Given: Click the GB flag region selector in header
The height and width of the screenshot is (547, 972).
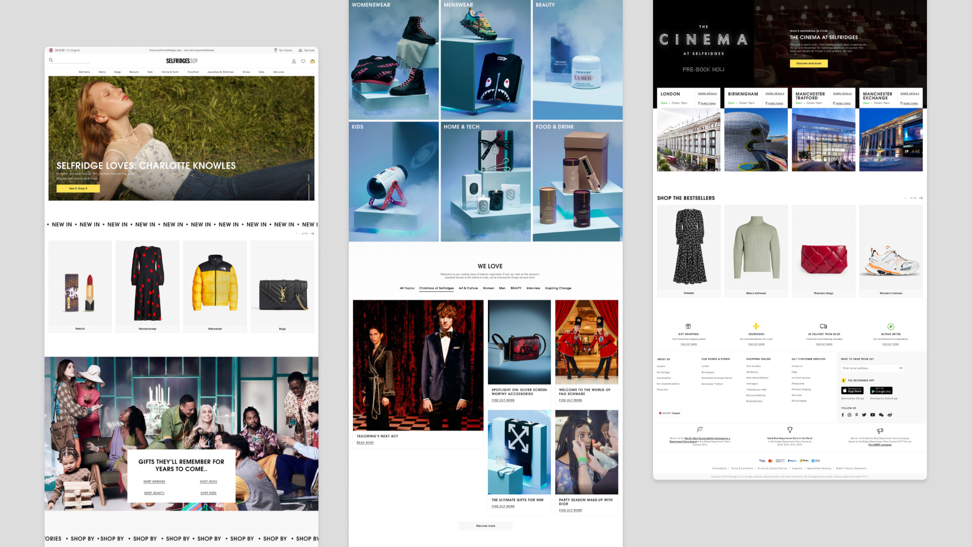Looking at the screenshot, I should (64, 50).
